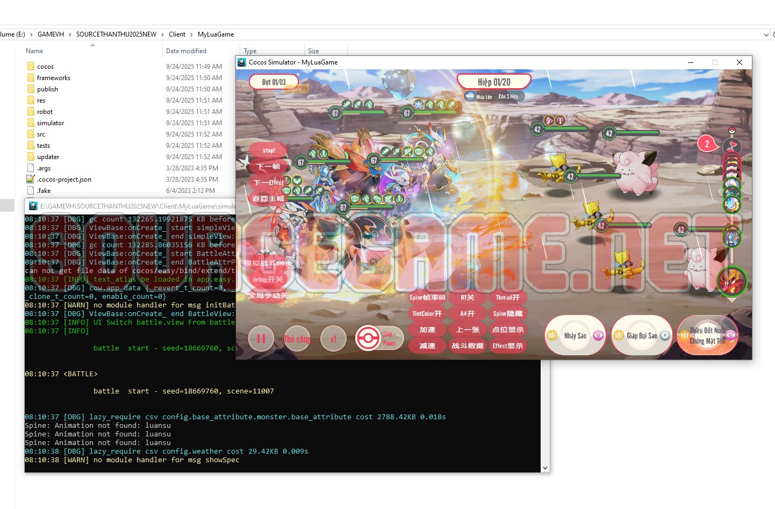Click the console window title icon
Viewport: 775px width, 509px height.
(x=33, y=206)
